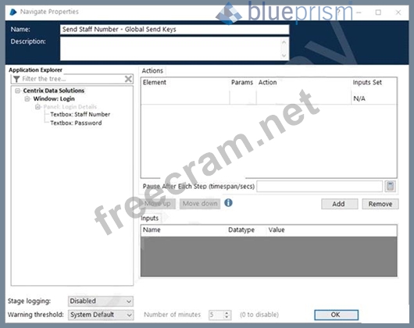Collapse the Centrix Data Solutions node
This screenshot has height=328, width=414.
18,91
